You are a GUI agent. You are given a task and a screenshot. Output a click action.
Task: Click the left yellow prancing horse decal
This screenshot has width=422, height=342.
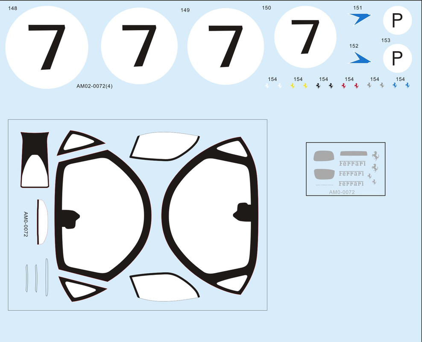(x=293, y=85)
